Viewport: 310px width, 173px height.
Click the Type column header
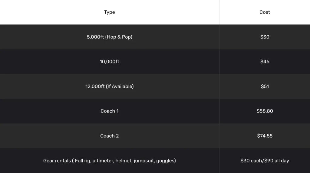[109, 12]
